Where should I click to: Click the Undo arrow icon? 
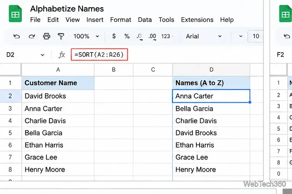point(16,36)
